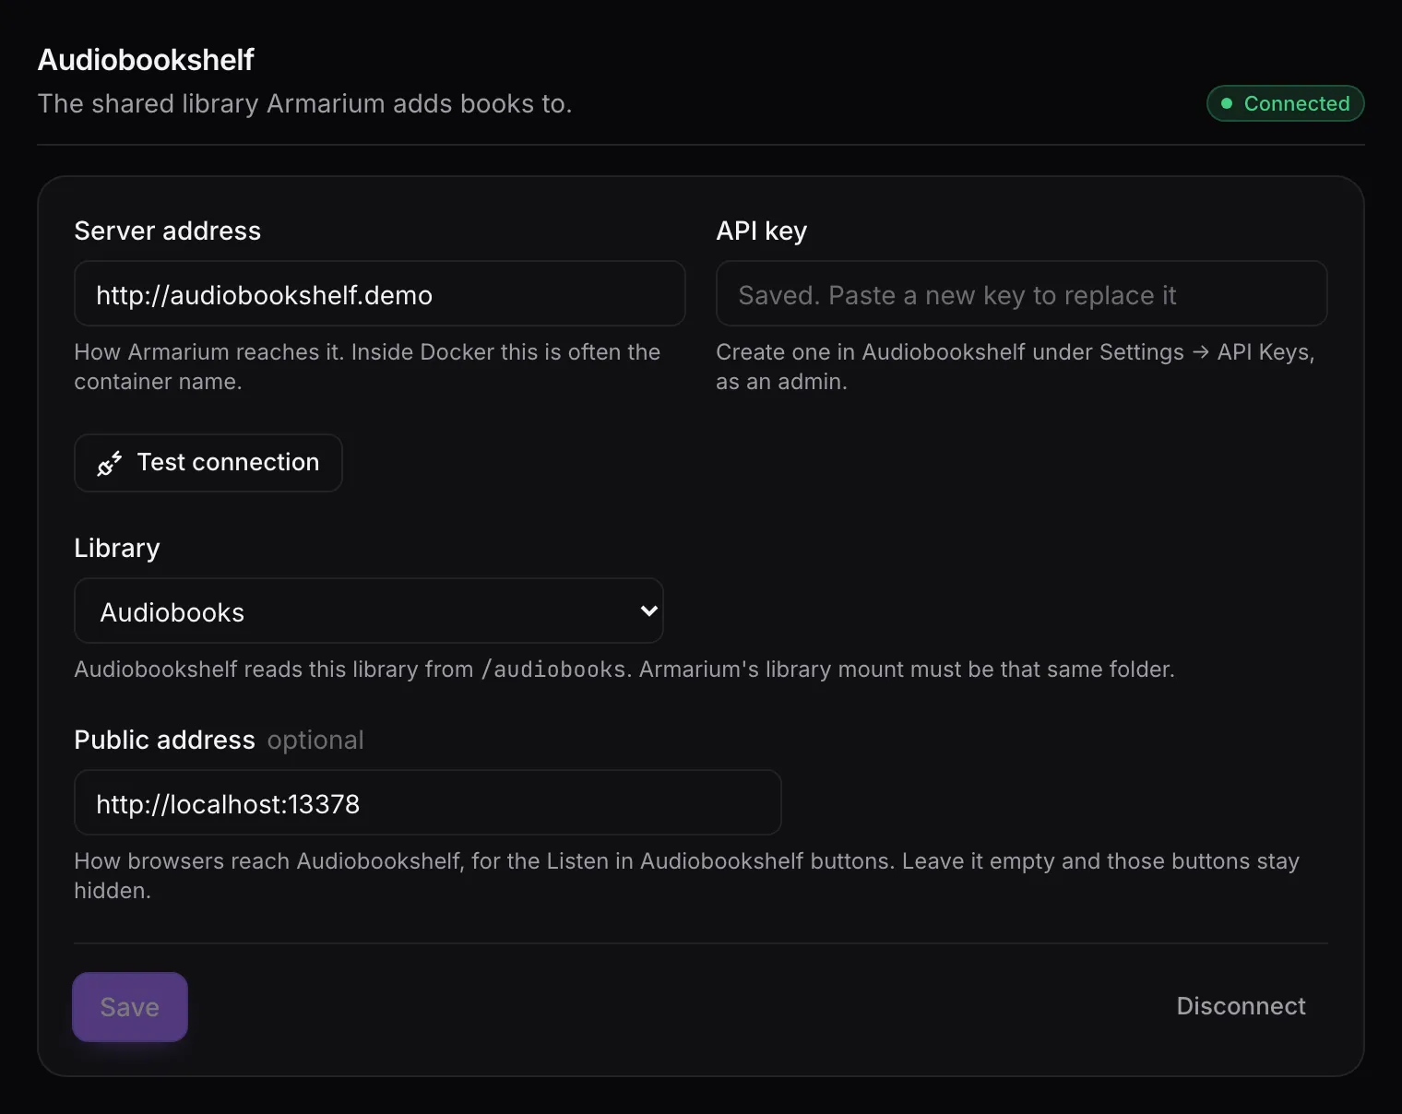Focus the Server address input field

pos(380,294)
